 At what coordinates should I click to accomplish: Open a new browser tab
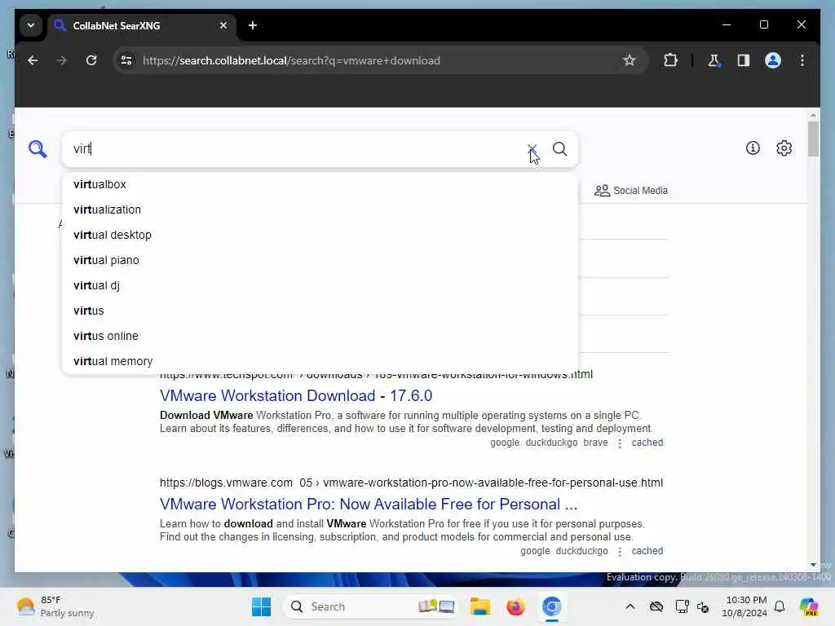click(x=253, y=25)
